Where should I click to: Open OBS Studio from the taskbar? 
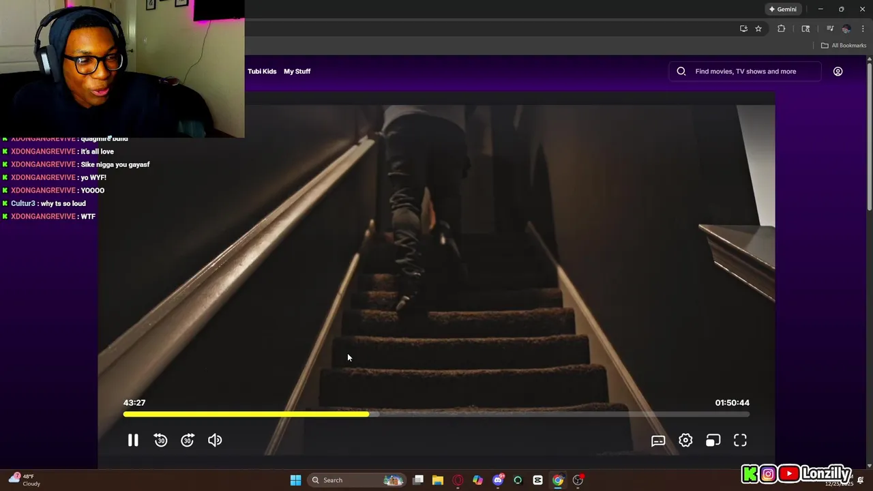tap(578, 480)
